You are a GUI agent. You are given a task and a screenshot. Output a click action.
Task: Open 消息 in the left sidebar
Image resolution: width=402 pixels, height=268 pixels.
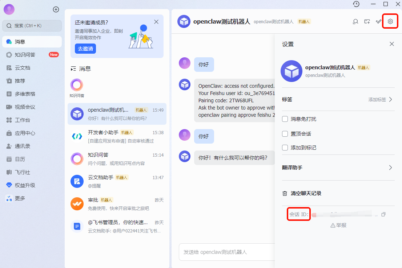click(32, 42)
